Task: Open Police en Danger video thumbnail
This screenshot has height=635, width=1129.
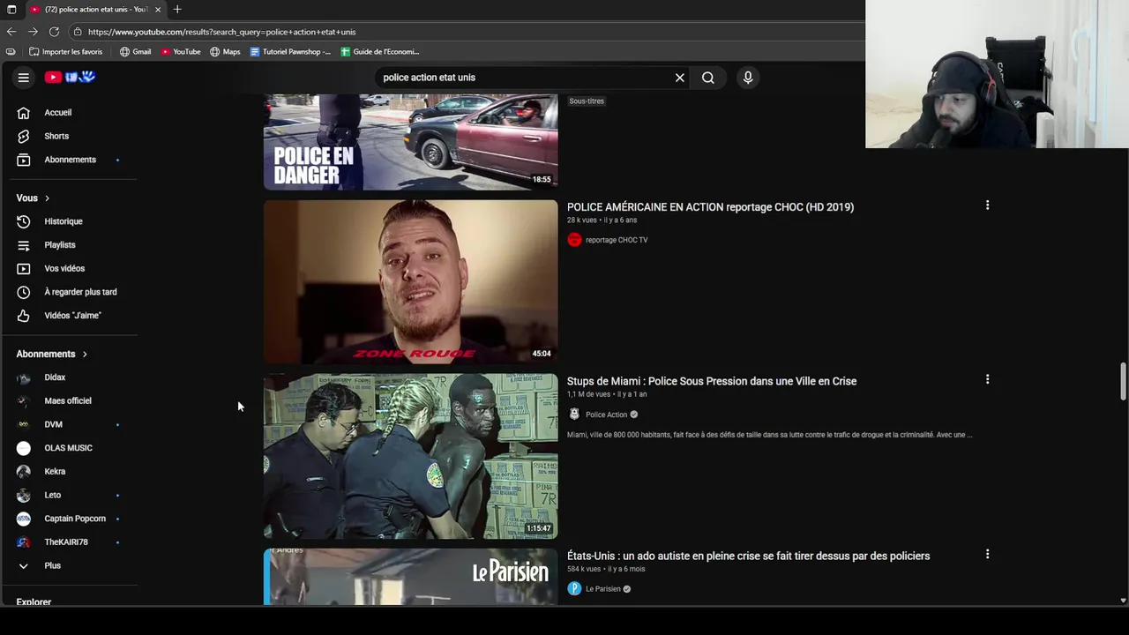Action: [x=410, y=142]
